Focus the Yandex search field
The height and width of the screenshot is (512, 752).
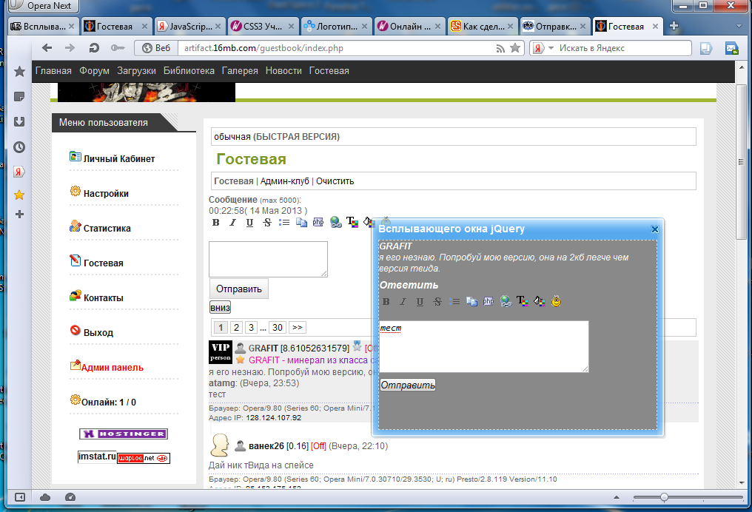tap(622, 48)
